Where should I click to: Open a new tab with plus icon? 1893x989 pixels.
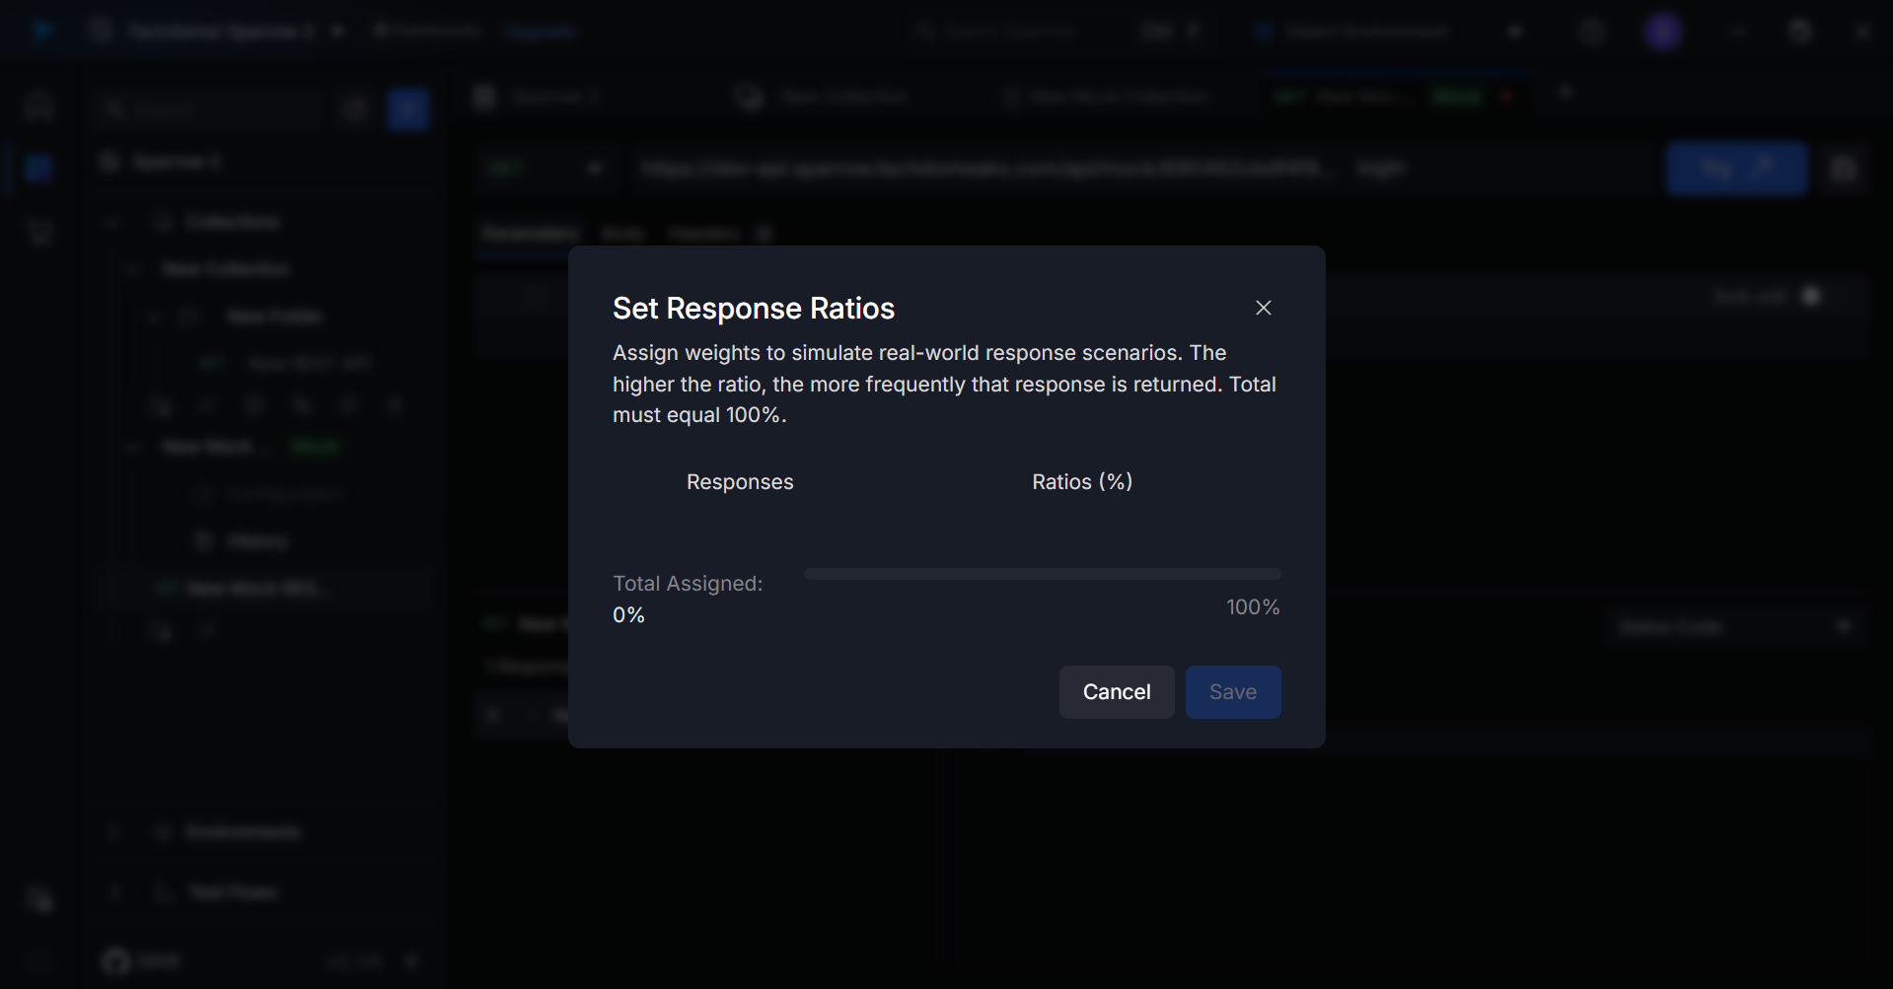(x=1565, y=94)
